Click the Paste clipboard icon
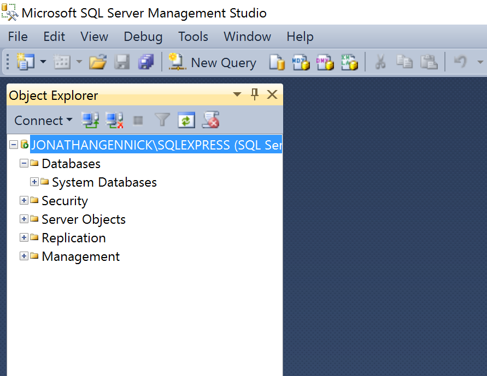The width and height of the screenshot is (487, 376). (429, 62)
